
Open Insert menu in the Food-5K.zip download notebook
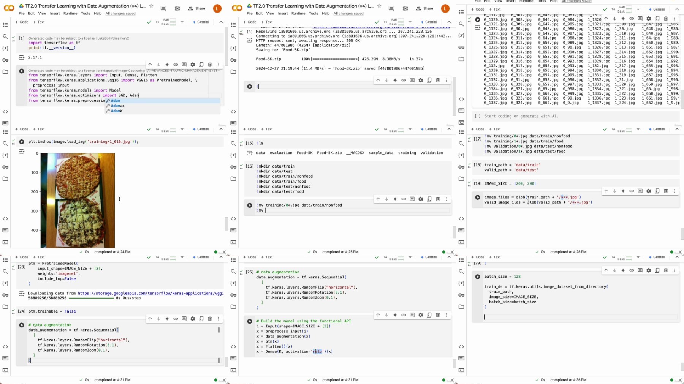point(283,13)
